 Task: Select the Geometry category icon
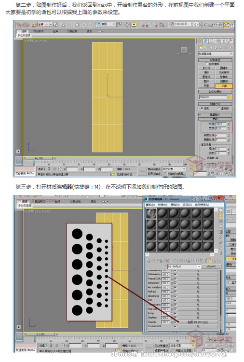point(201,48)
